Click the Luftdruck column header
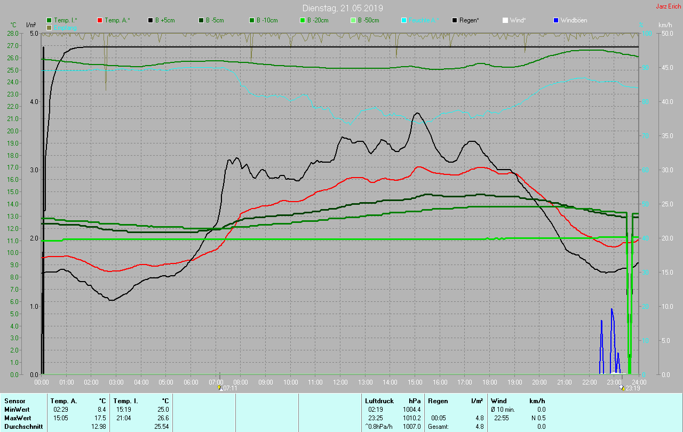 pos(379,401)
